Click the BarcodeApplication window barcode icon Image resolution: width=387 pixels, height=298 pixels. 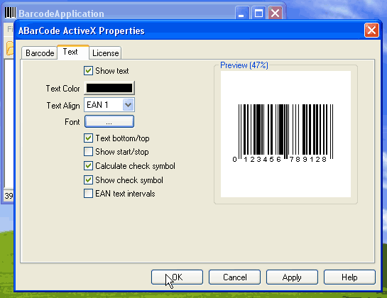11,13
